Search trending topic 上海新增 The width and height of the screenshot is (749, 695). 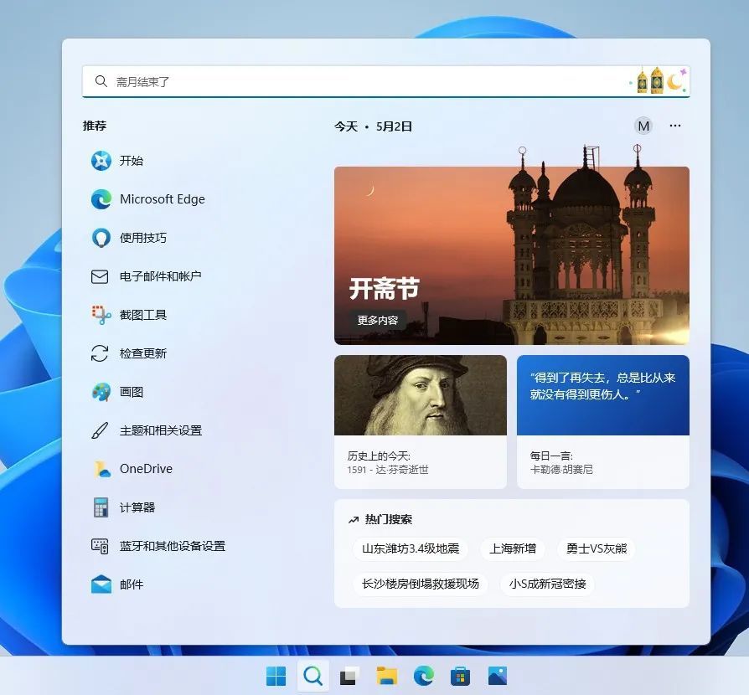[513, 548]
